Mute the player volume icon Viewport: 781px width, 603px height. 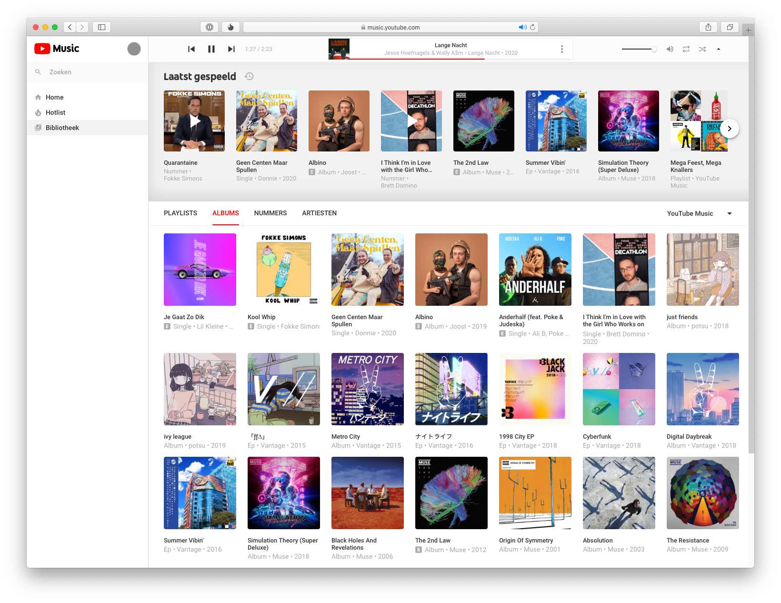coord(670,49)
